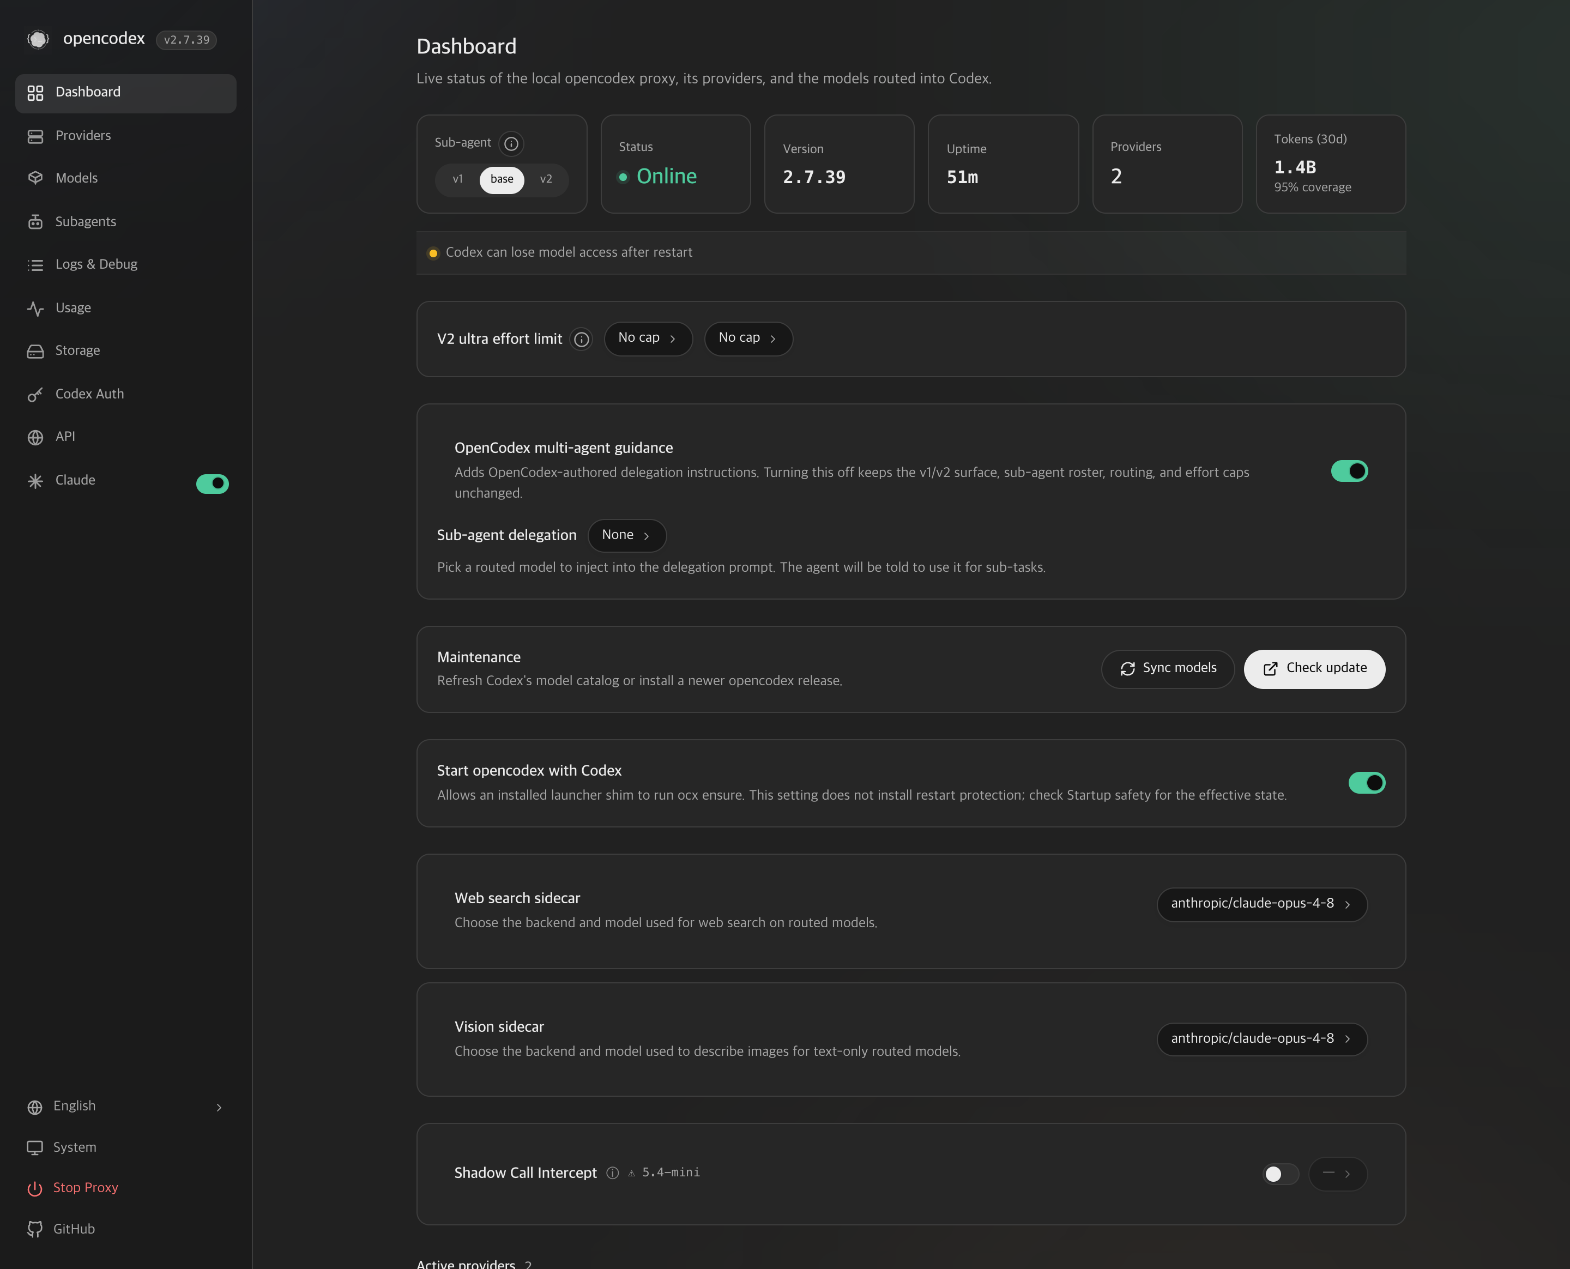Open the Dashboard menu item
Image resolution: width=1570 pixels, height=1269 pixels.
click(x=126, y=93)
